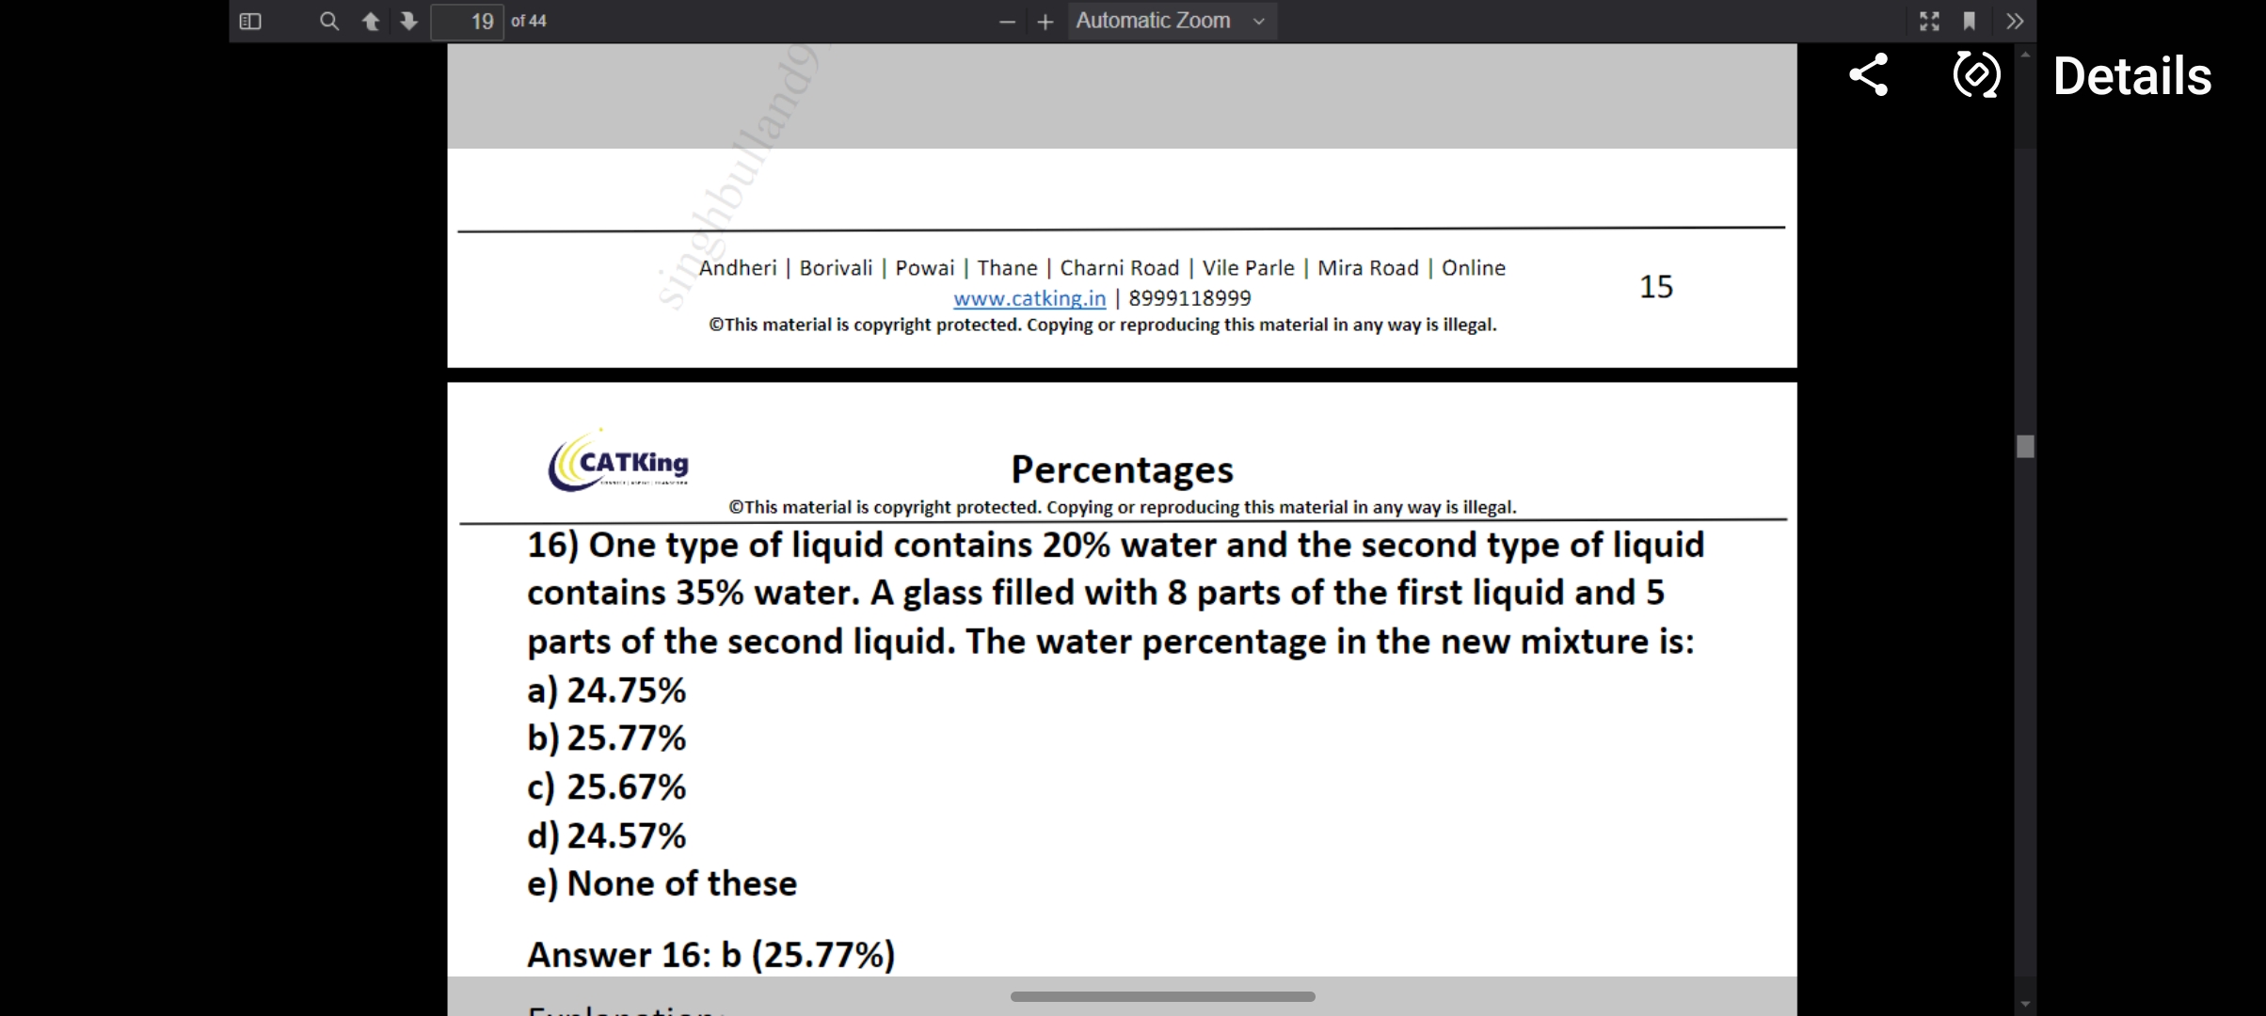Screen dimensions: 2266x1016
Task: Toggle the PDF sidebar panel
Action: [250, 21]
